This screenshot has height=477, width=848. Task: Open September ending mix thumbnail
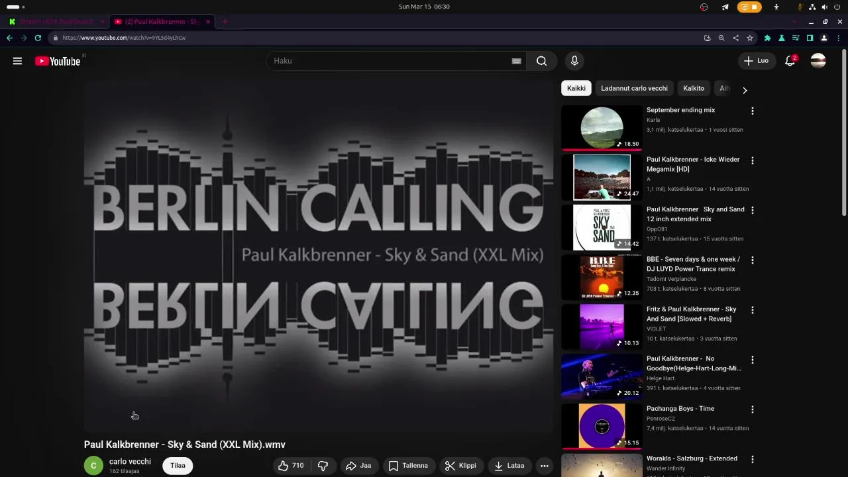point(602,127)
